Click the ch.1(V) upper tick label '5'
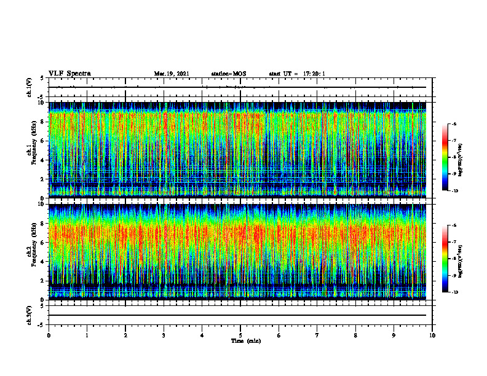The height and width of the screenshot is (376, 487). (x=42, y=78)
